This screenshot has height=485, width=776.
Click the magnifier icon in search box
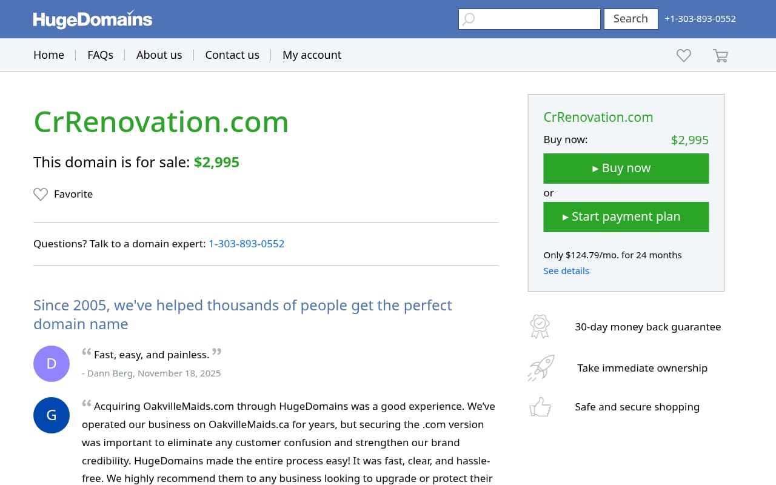pos(469,19)
